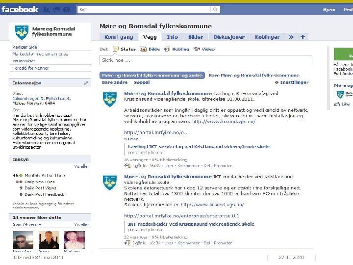353x265 pixels.
Task: Open Vis innsikter link
Action: coord(24,61)
